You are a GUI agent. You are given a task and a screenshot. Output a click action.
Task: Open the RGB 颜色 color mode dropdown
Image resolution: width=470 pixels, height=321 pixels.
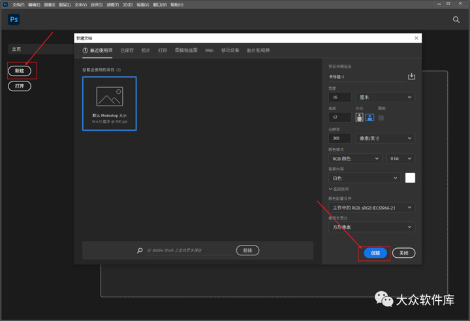point(355,158)
